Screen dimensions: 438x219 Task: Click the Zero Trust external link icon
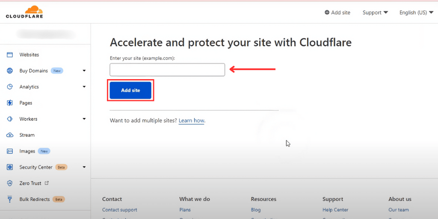[47, 183]
